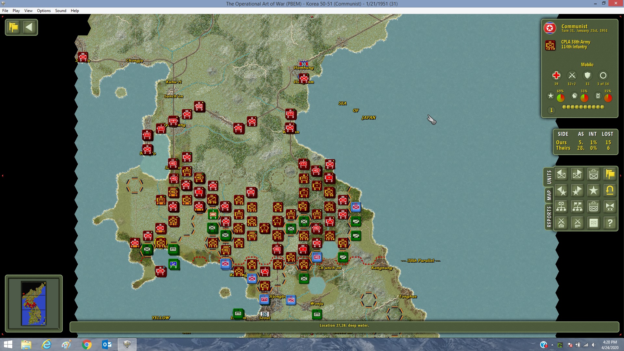Click the fist readiness icon

[x=575, y=96]
